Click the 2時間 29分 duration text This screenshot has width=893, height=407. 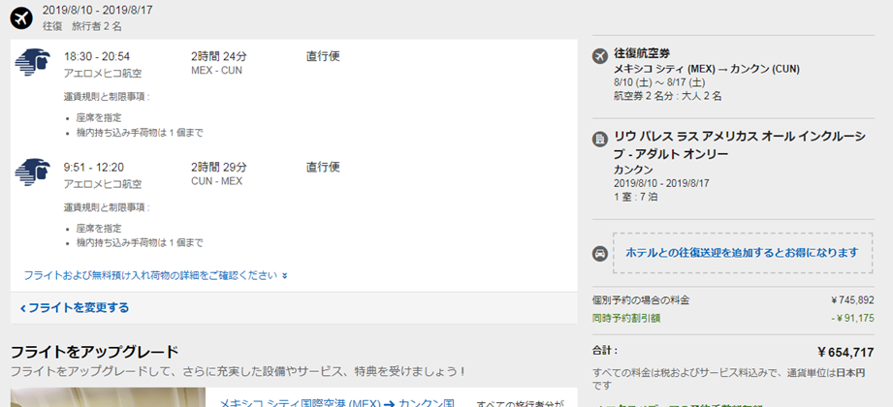click(219, 168)
